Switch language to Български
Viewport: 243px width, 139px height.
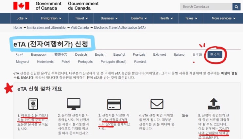39,54
